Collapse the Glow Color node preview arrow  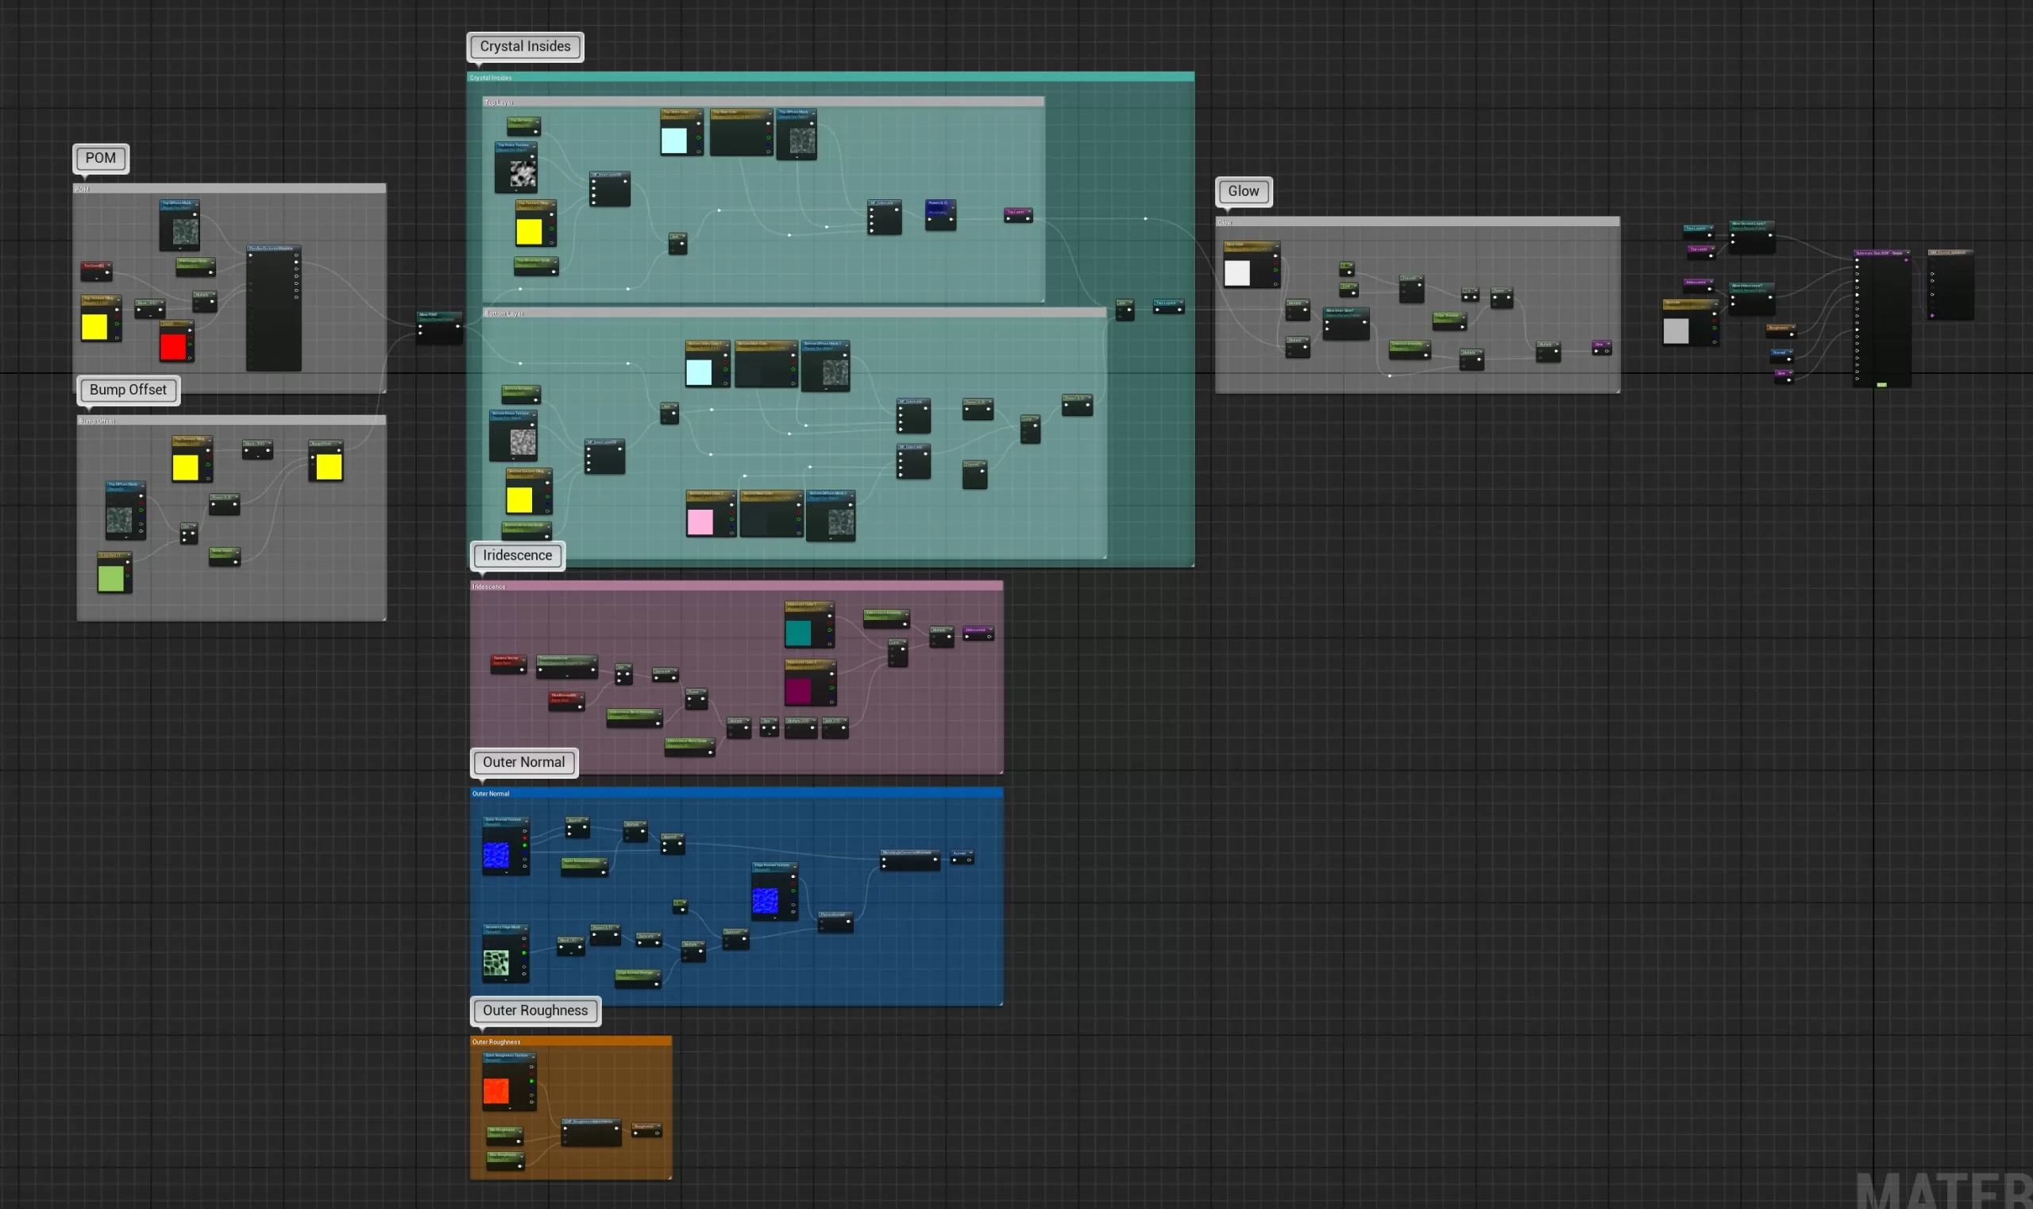click(x=1277, y=245)
